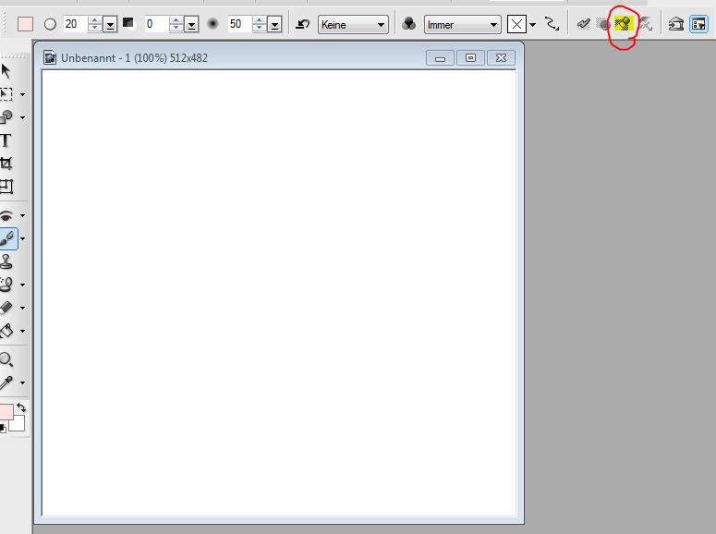Click the reset arrow icon before Keine
The image size is (716, 534).
[x=302, y=24]
